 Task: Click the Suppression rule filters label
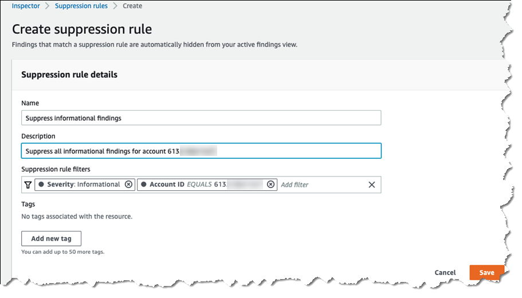tap(56, 169)
